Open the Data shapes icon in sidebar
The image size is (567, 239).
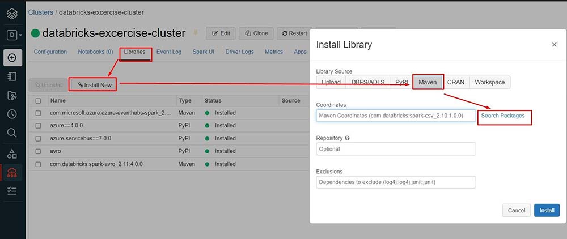click(12, 154)
